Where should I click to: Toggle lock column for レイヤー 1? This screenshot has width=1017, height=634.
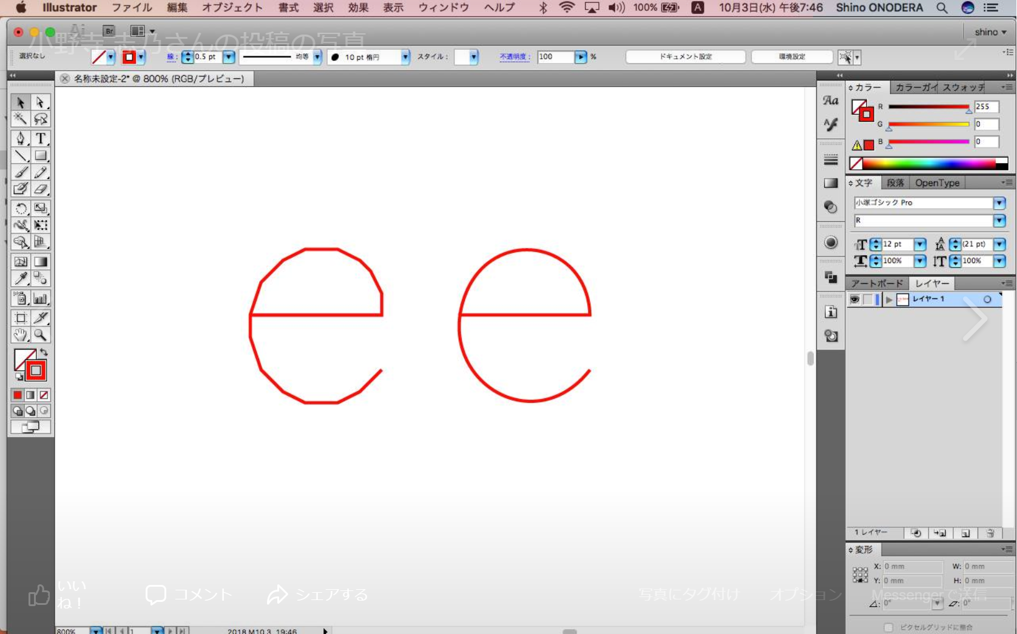pos(868,299)
